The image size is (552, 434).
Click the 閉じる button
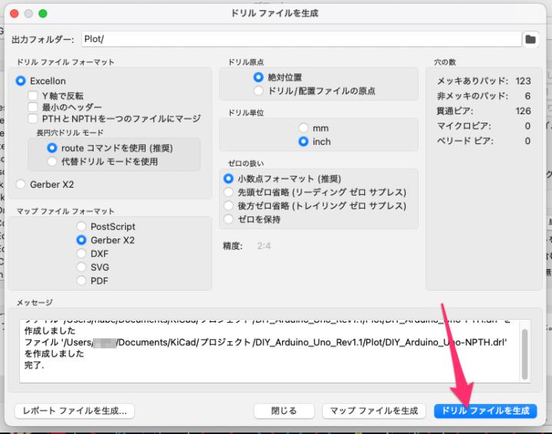tap(284, 411)
